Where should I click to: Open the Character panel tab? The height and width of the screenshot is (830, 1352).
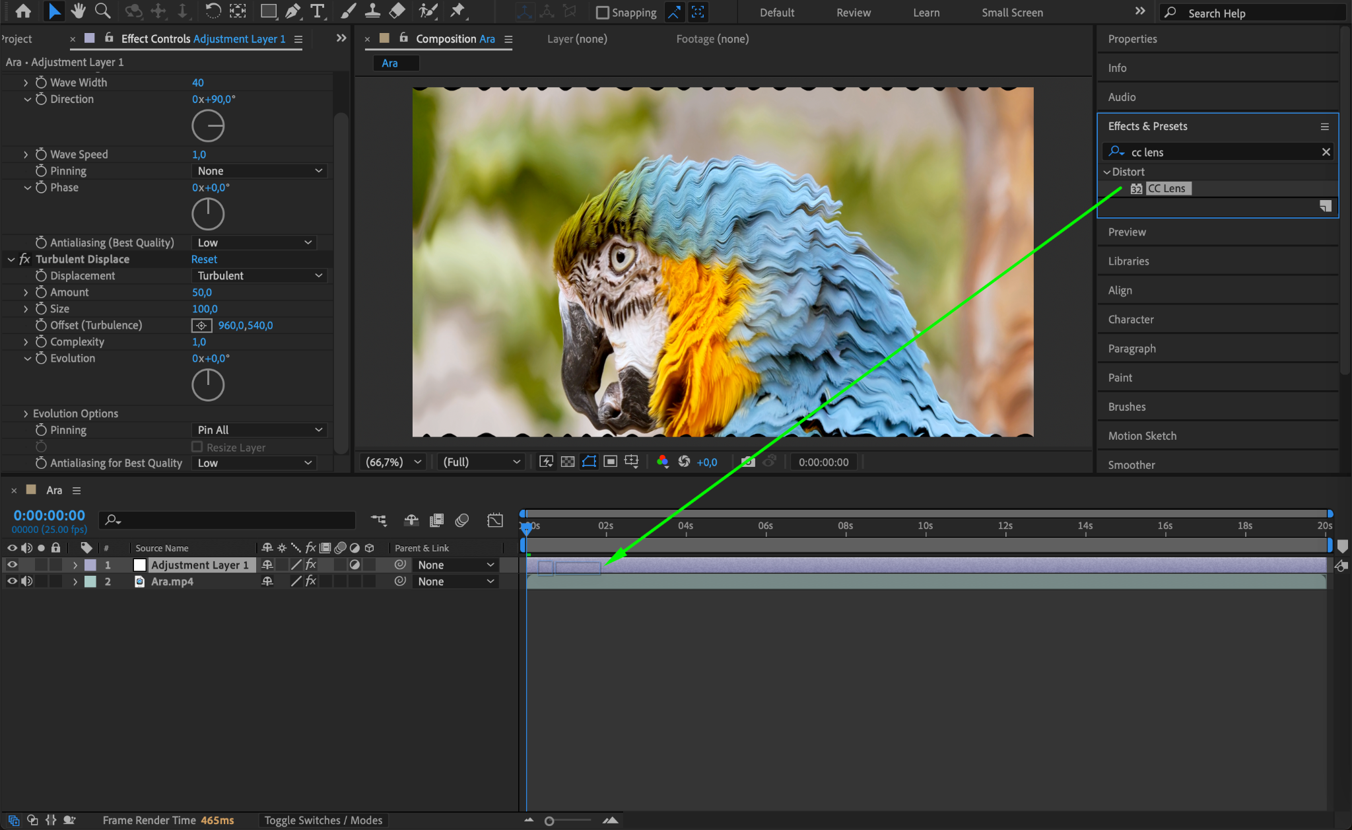coord(1131,319)
